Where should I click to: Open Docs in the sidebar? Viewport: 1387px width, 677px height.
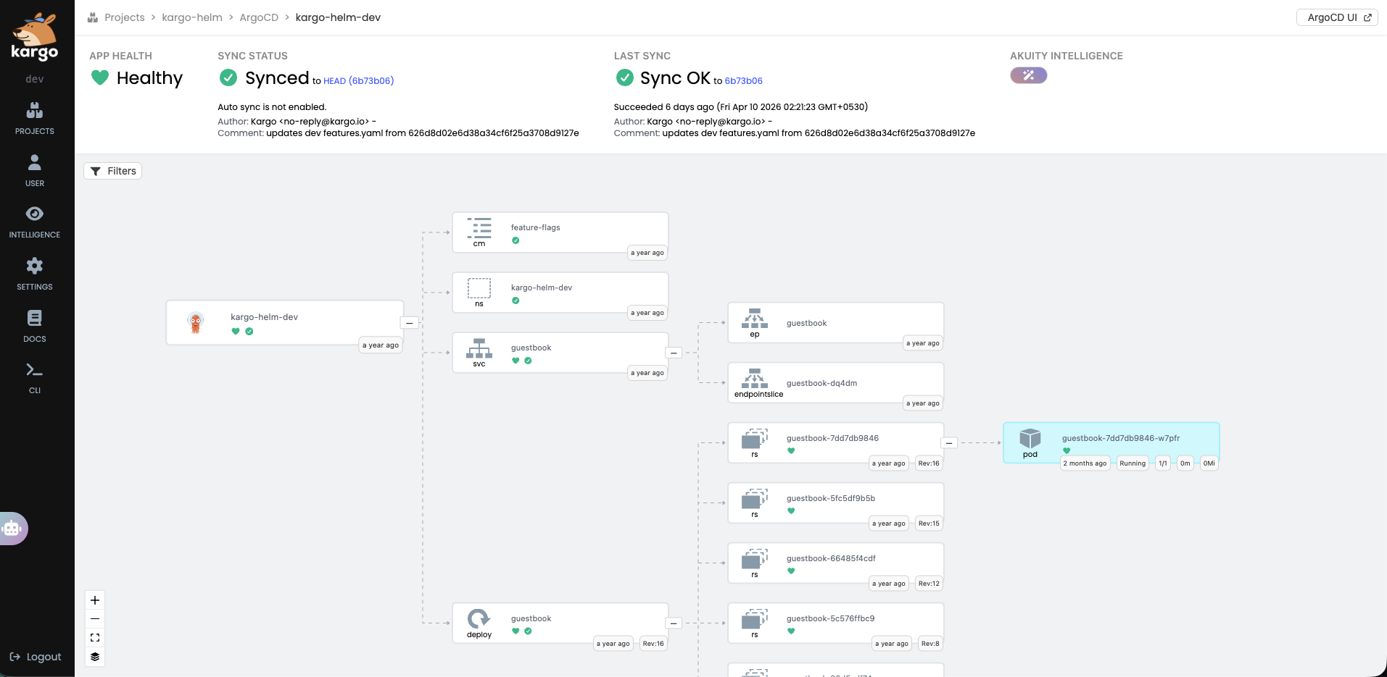35,327
